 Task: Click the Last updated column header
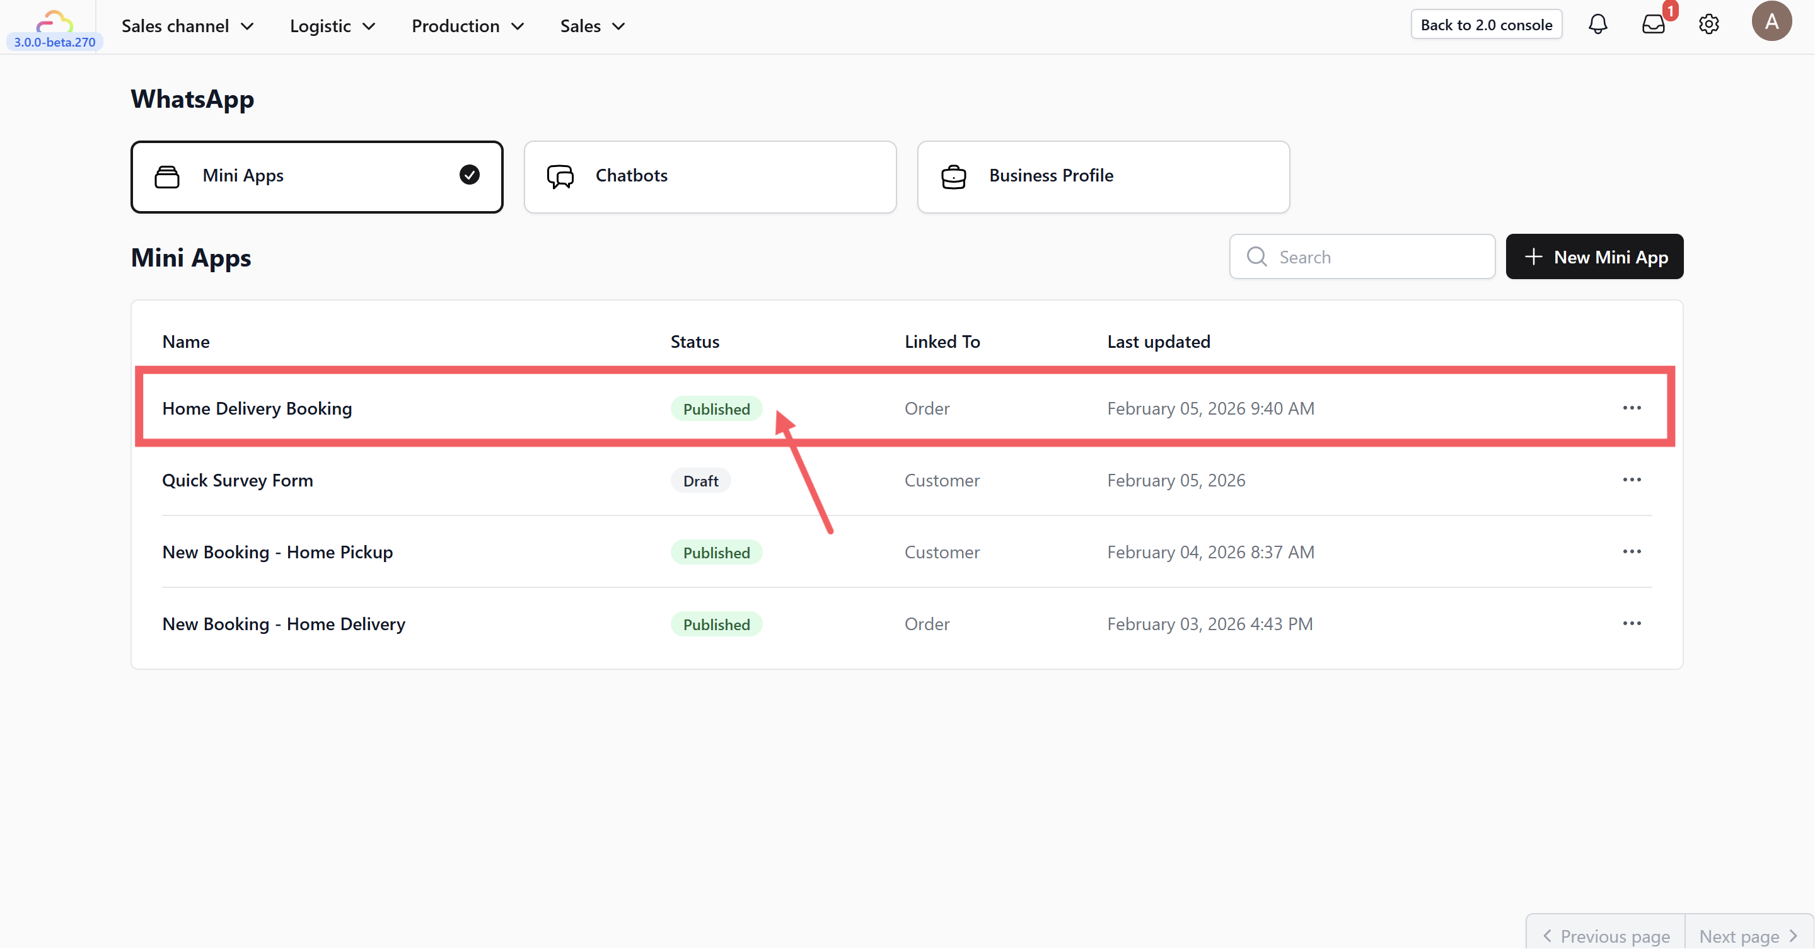[x=1158, y=342]
